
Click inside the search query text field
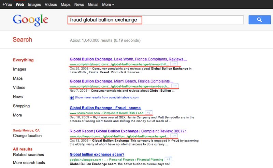(x=156, y=20)
